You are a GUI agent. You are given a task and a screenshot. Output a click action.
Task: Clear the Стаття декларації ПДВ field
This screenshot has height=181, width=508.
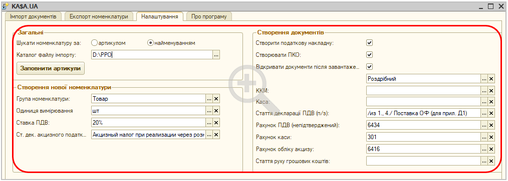(491, 113)
